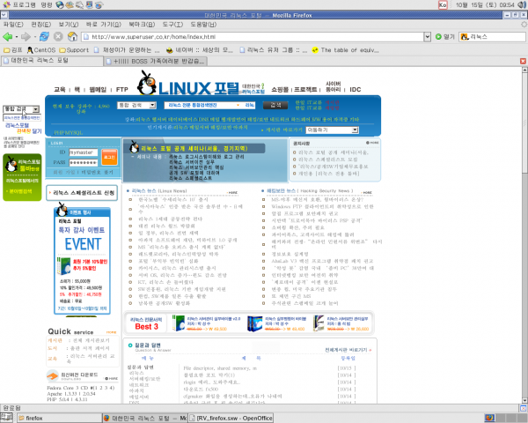Open the 바로 가기(G) menu

click(103, 25)
